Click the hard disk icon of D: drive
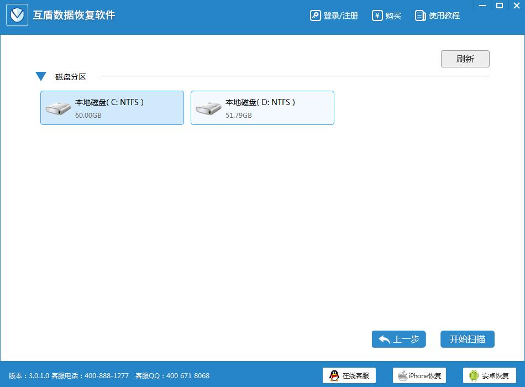The width and height of the screenshot is (525, 387). pos(208,108)
